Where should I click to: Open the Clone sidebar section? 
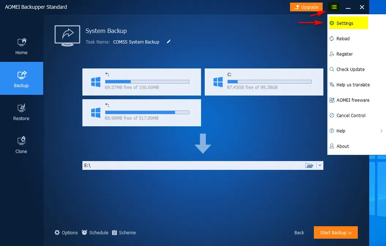(21, 144)
